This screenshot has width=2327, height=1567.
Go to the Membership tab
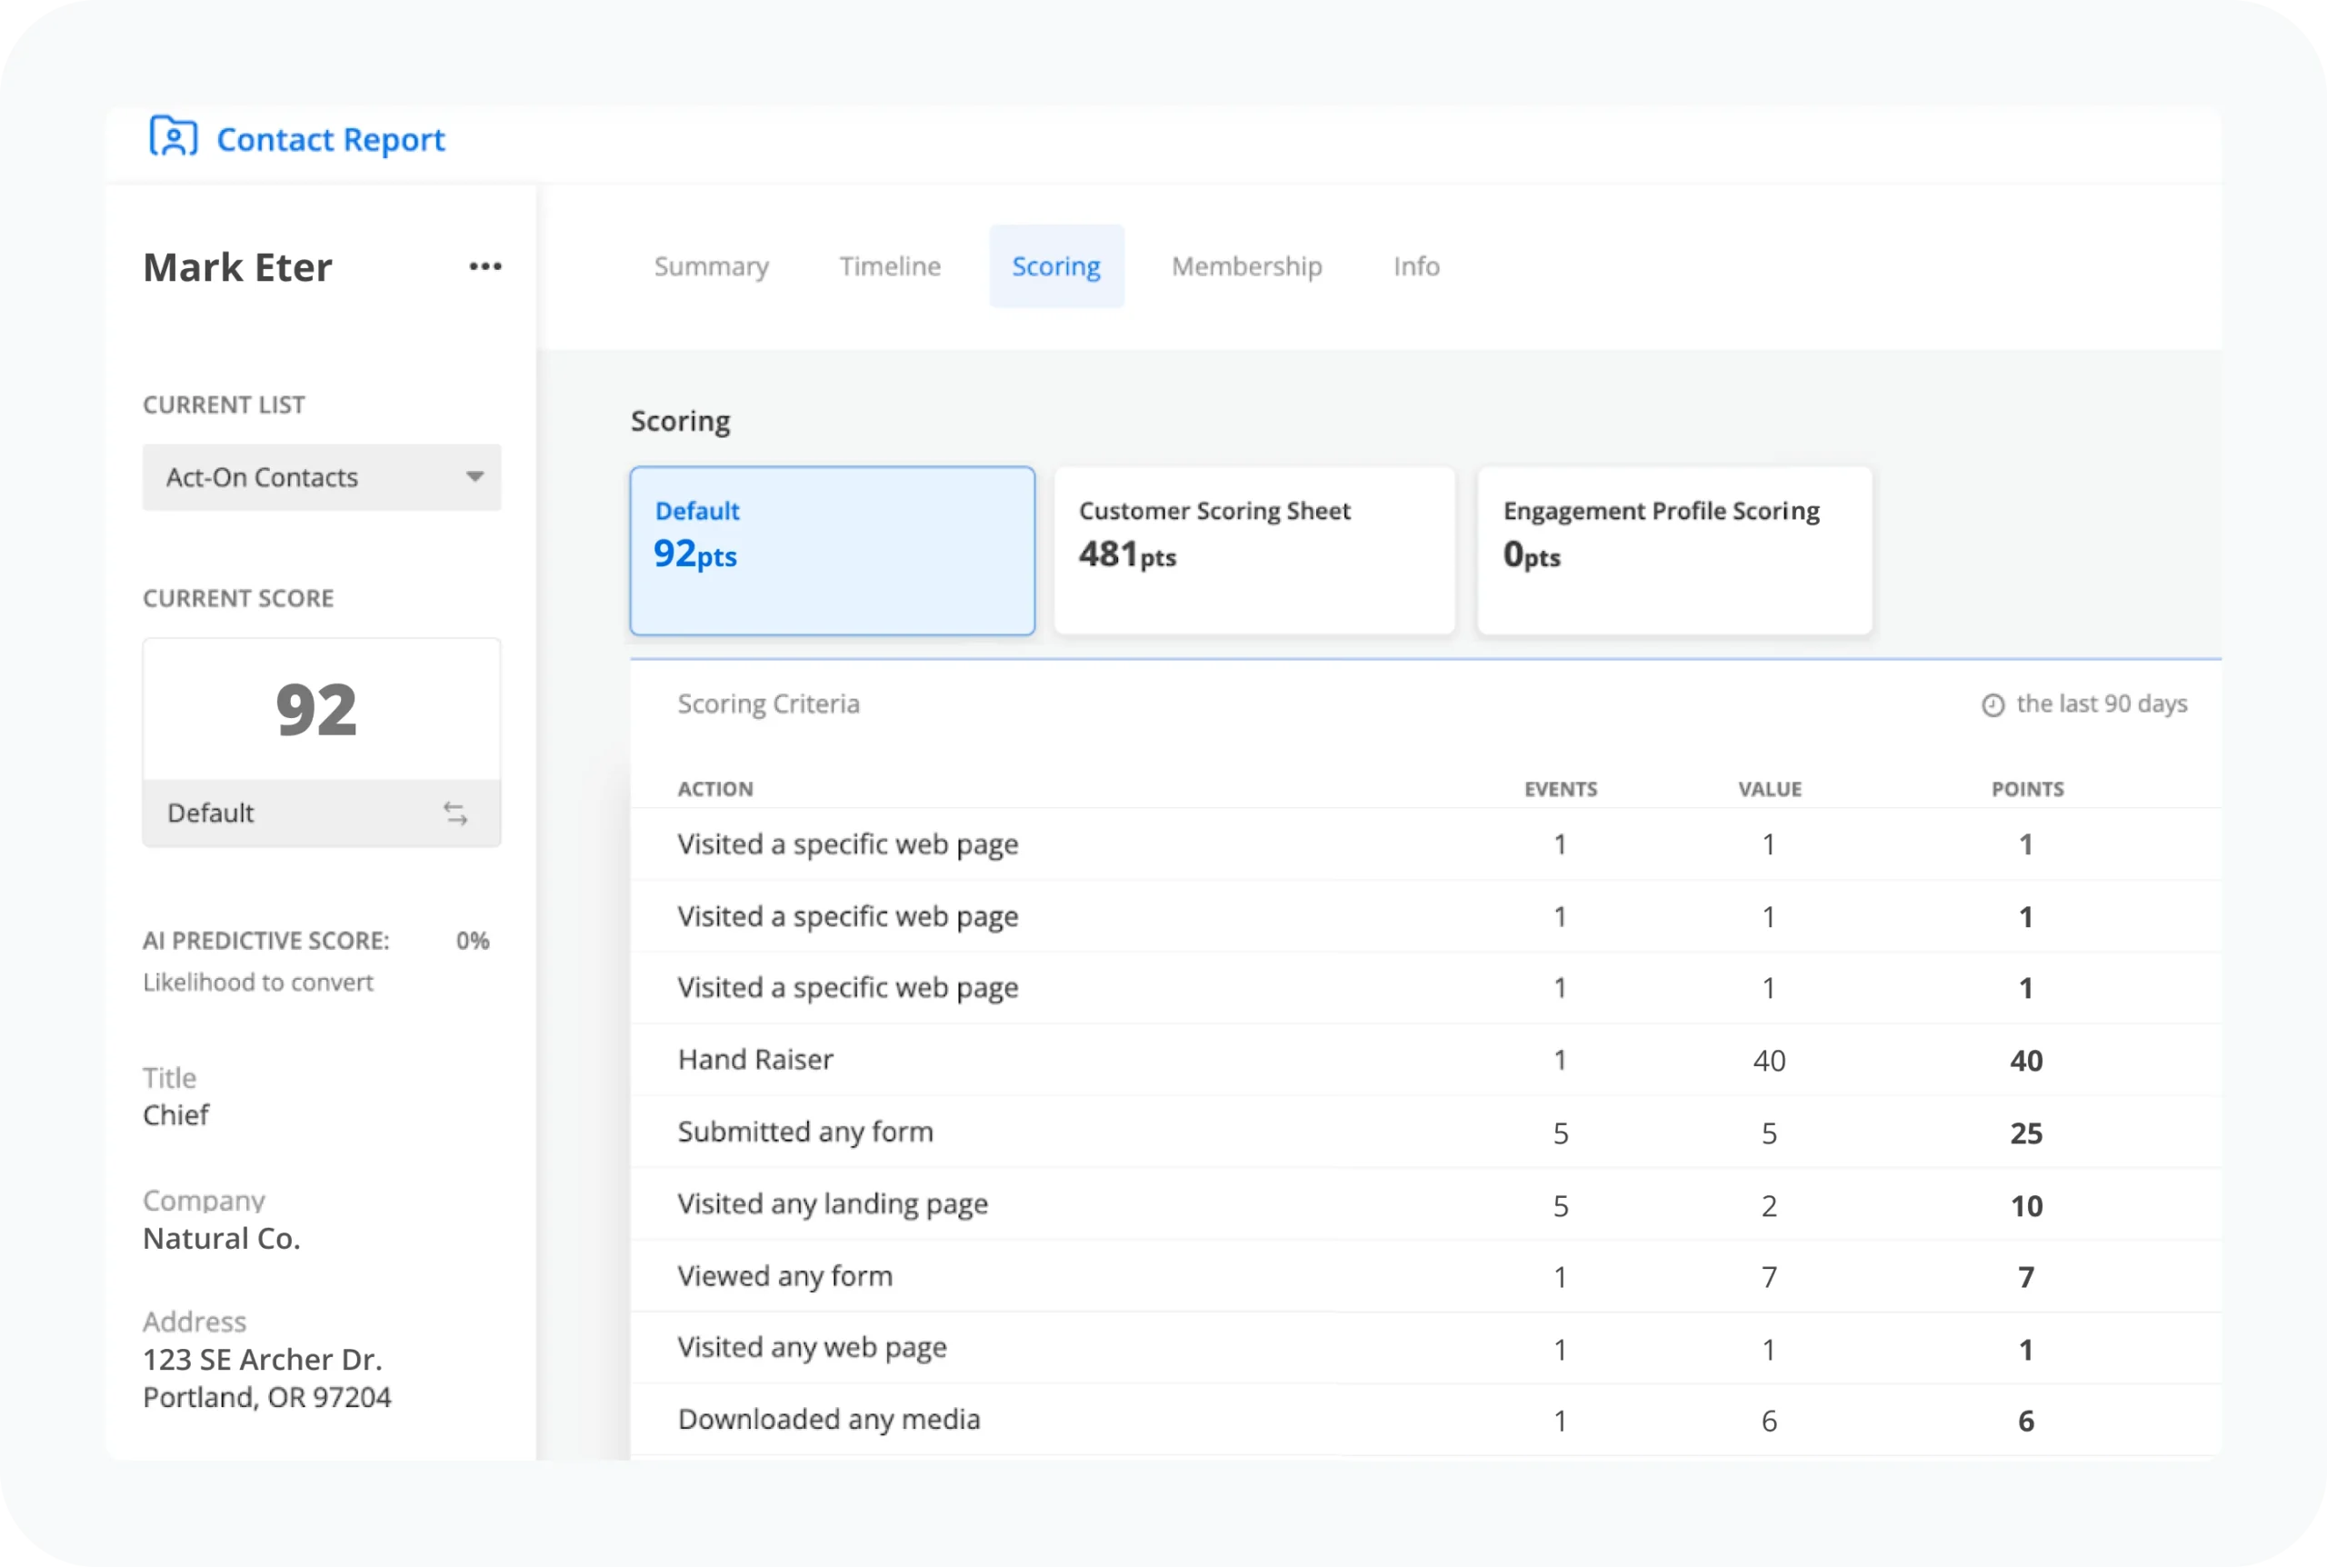(1246, 267)
